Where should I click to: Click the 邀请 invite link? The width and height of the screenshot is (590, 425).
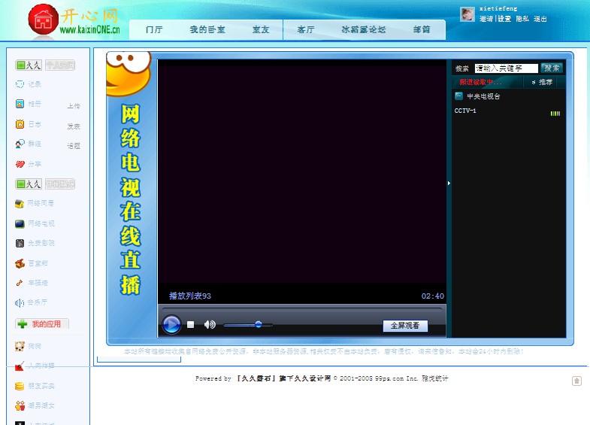point(486,19)
